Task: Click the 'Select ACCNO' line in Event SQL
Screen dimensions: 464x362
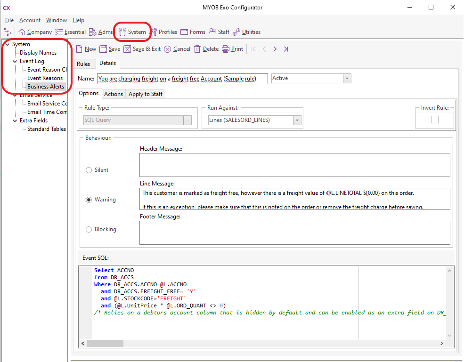Action: point(114,270)
